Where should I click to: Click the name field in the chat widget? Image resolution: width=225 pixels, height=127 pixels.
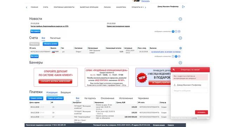[190, 85]
